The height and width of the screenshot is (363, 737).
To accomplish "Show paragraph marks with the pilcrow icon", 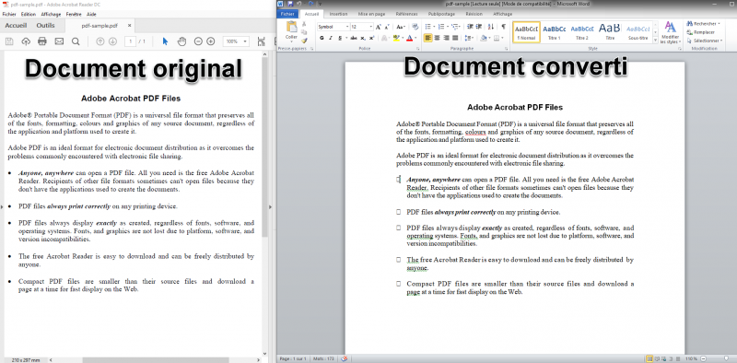I will pos(503,27).
